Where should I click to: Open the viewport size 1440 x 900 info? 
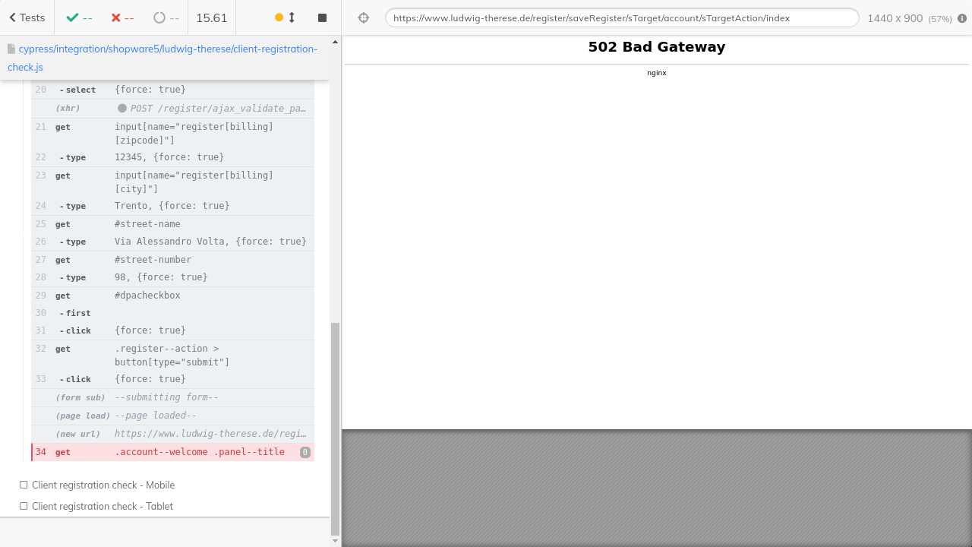point(908,18)
